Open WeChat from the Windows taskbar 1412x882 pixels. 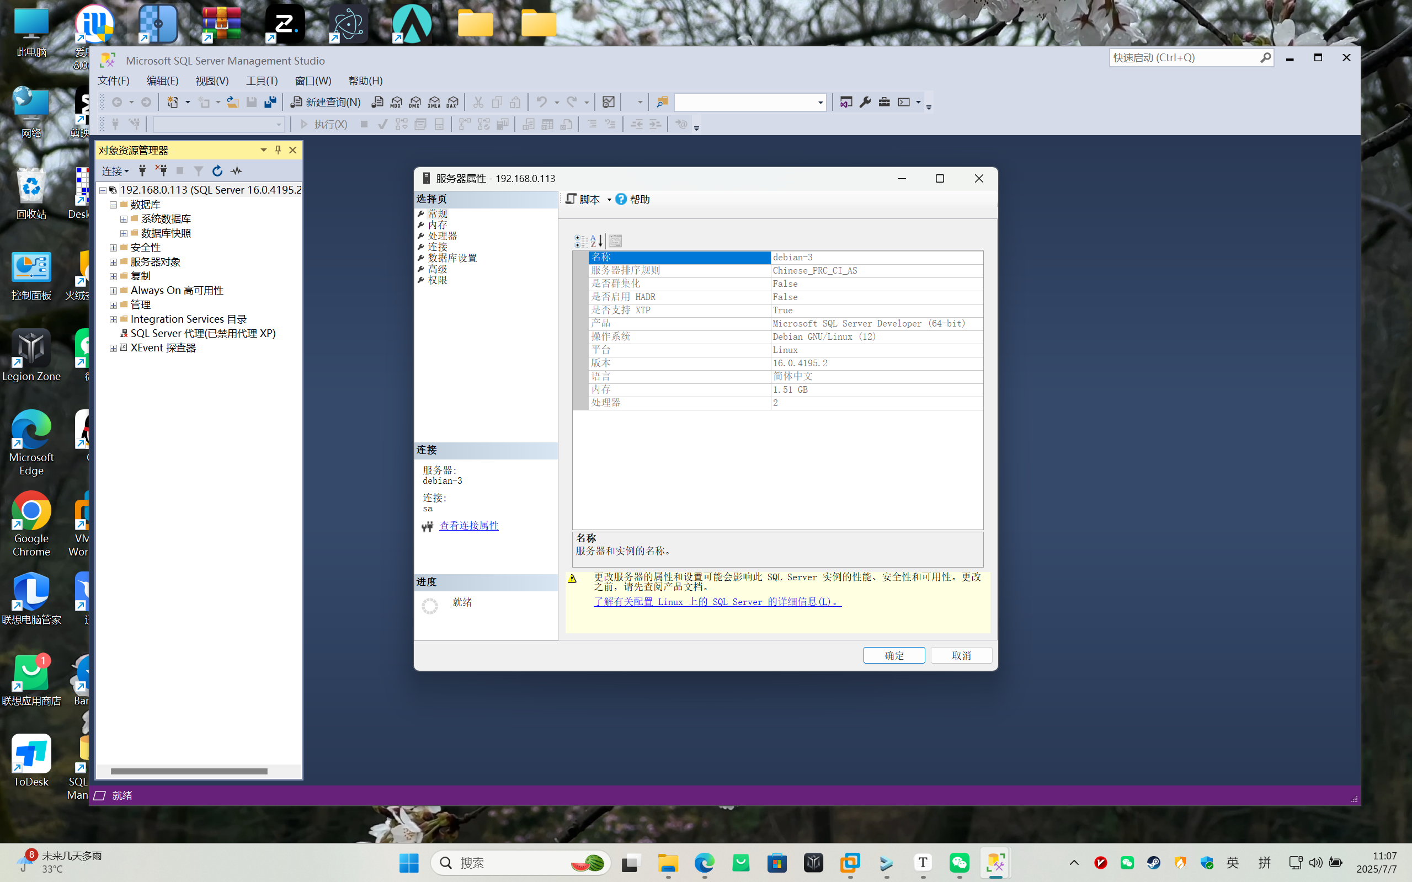959,863
